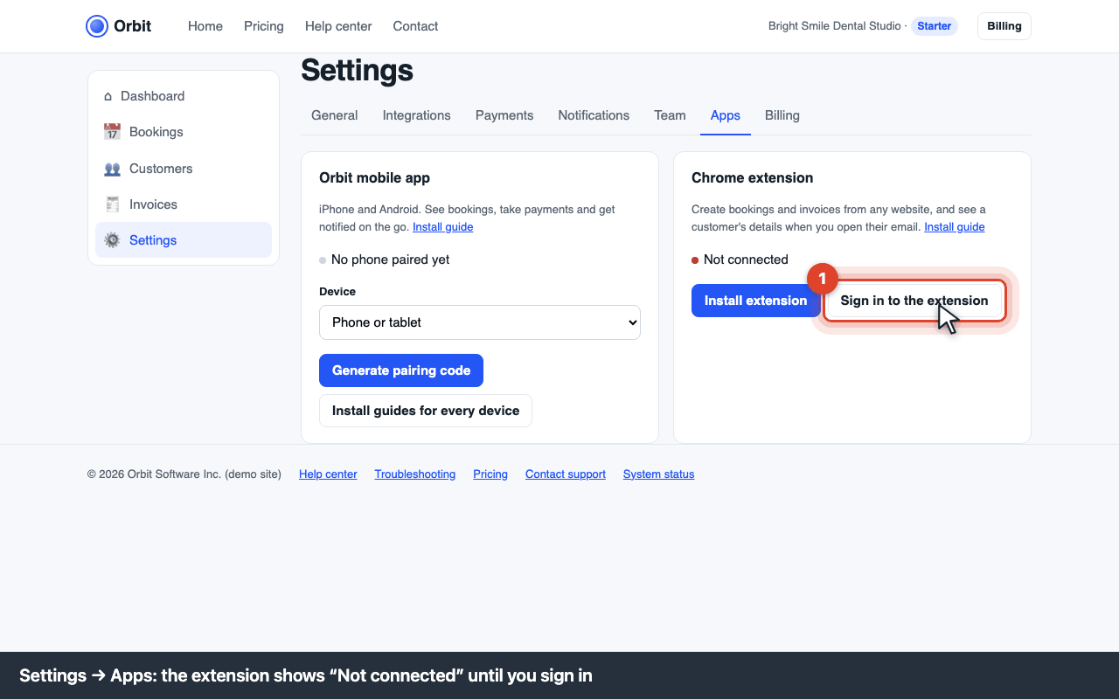Open Help center in top navigation
This screenshot has width=1119, height=699.
338,26
